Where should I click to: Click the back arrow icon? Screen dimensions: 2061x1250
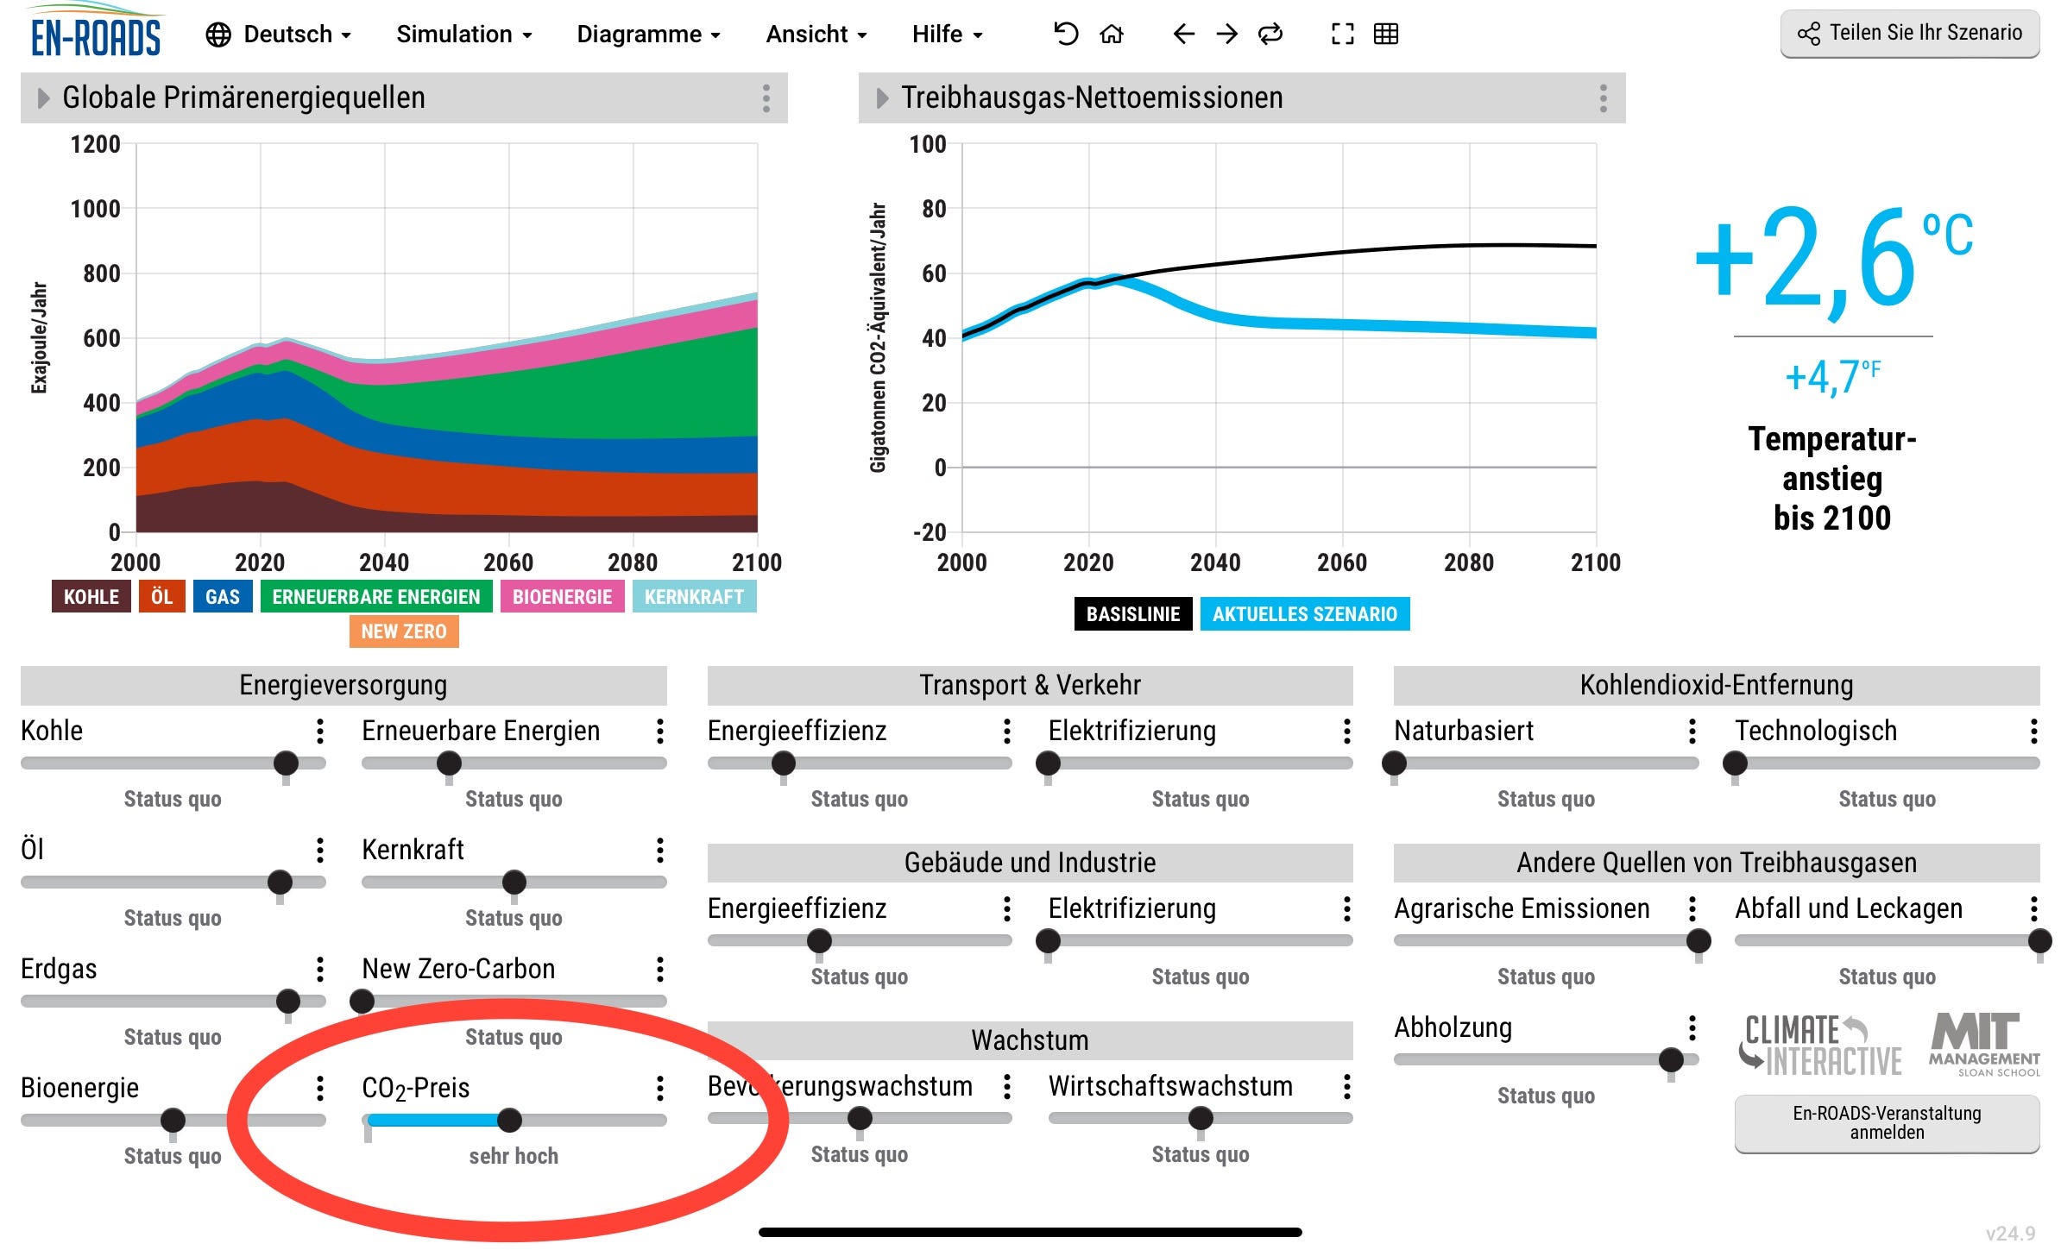1183,34
